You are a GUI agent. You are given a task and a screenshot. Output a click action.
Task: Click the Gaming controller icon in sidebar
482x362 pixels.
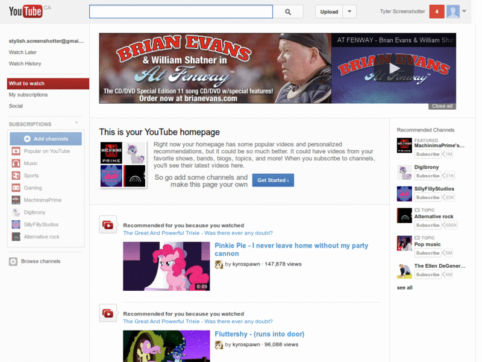(x=16, y=188)
